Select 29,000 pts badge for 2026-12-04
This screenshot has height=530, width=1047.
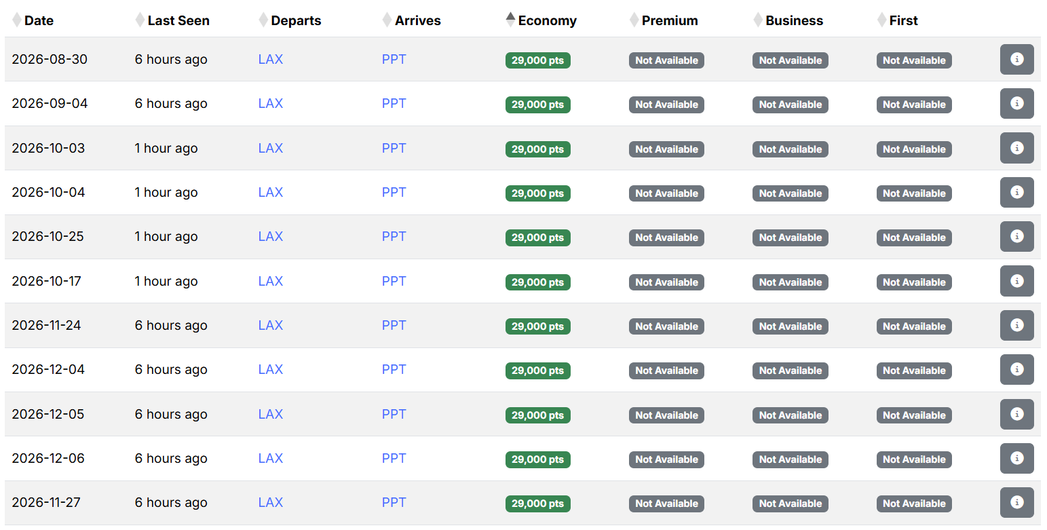tap(538, 371)
